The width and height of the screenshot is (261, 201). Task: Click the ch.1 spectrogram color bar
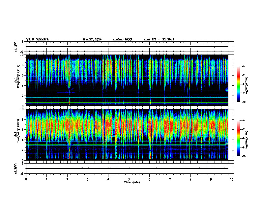pyautogui.click(x=239, y=84)
